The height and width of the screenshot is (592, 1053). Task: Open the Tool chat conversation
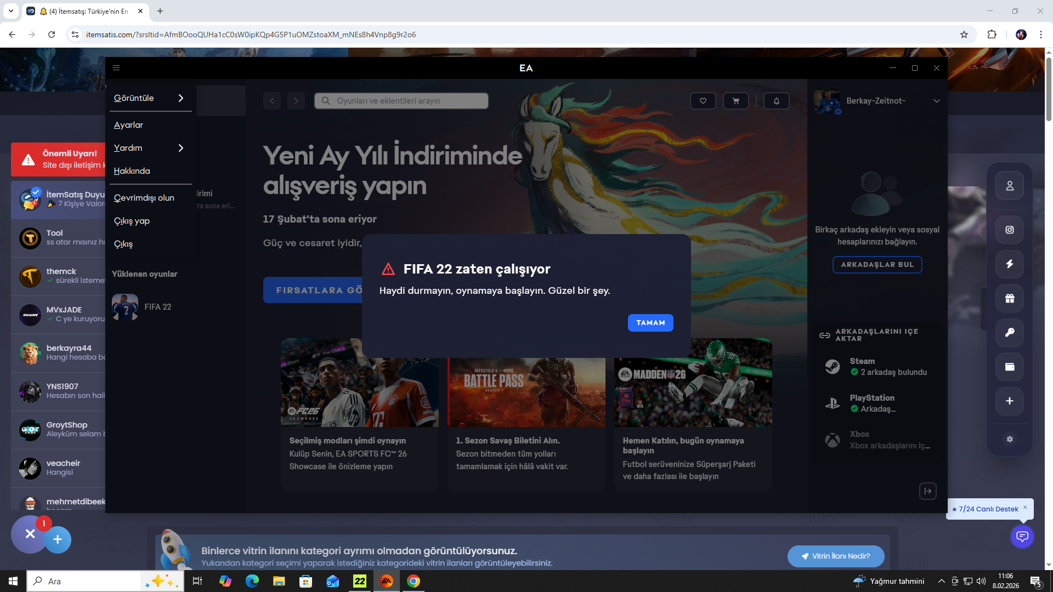pyautogui.click(x=58, y=238)
